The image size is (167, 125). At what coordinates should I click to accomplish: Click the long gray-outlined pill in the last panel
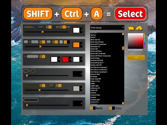click(31, 100)
